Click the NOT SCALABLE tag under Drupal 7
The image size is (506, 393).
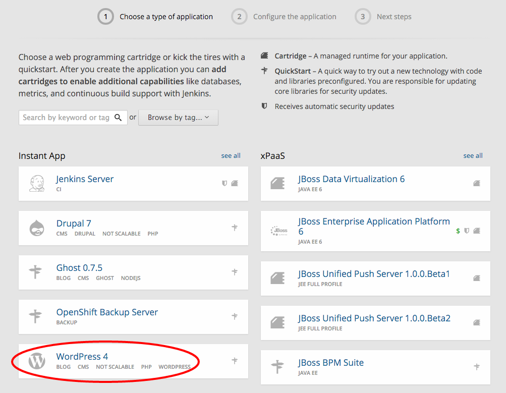point(122,234)
